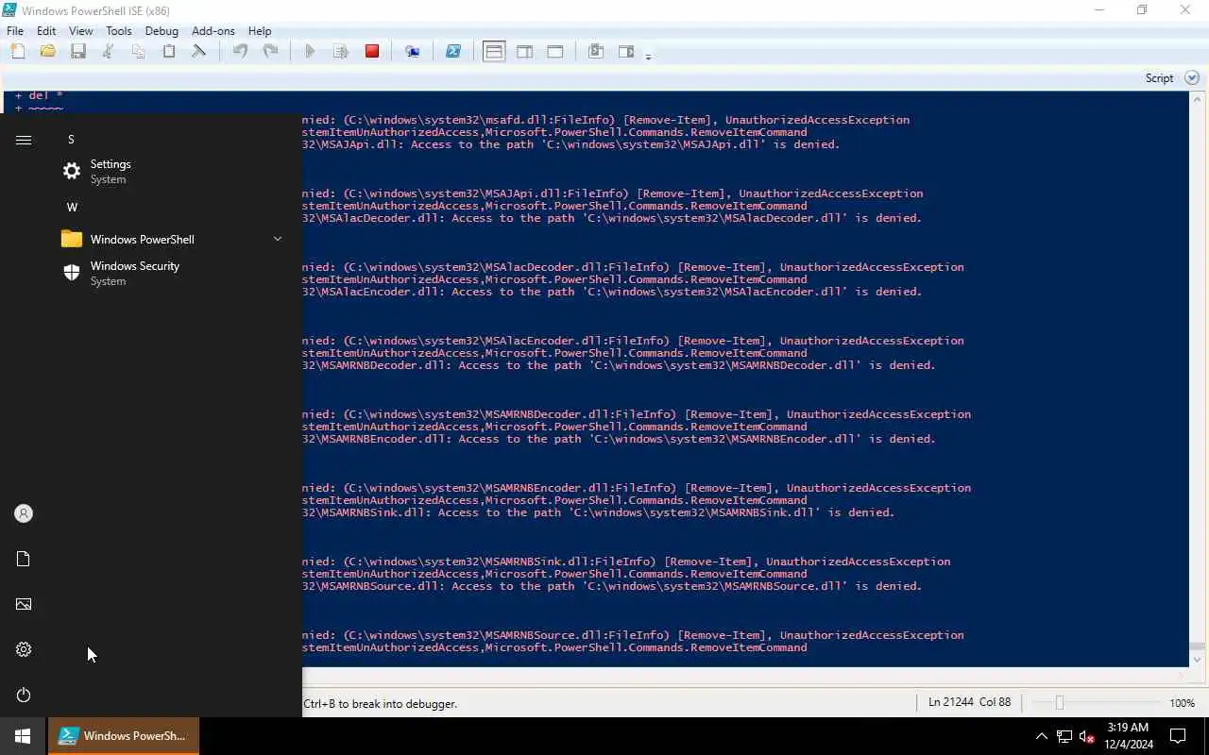Adjust the zoom slider thumb in status bar
This screenshot has width=1209, height=755.
click(x=1059, y=703)
